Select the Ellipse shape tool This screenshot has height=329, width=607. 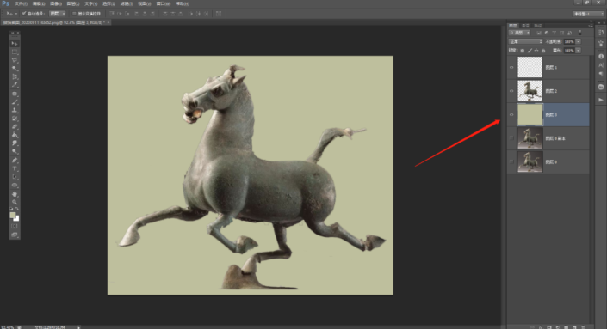[15, 186]
